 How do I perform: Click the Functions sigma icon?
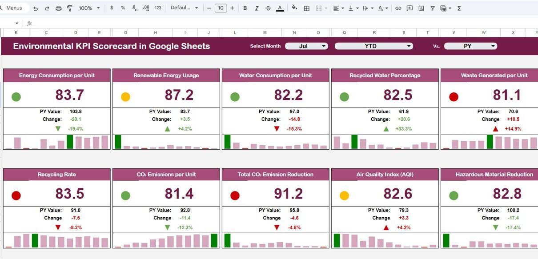coord(459,8)
